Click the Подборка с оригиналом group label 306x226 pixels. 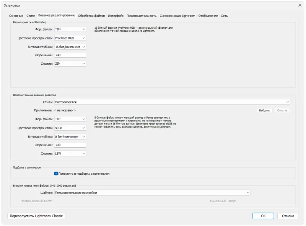pos(27,167)
